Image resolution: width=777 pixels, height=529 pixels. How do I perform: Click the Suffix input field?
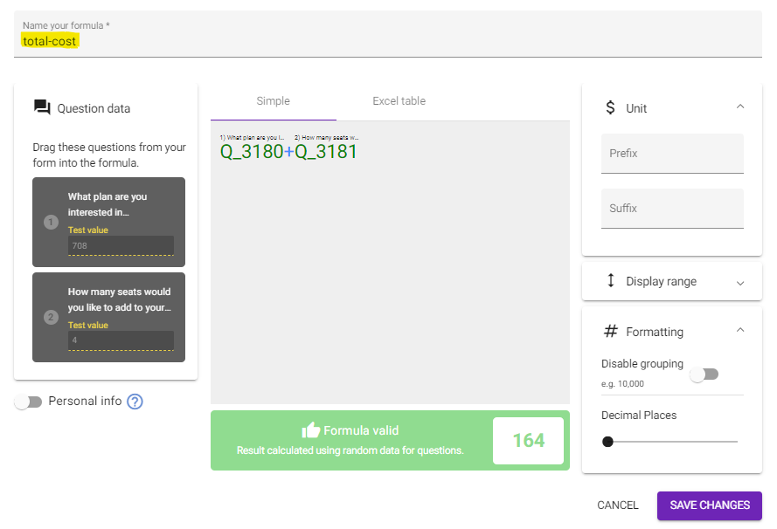tap(672, 209)
